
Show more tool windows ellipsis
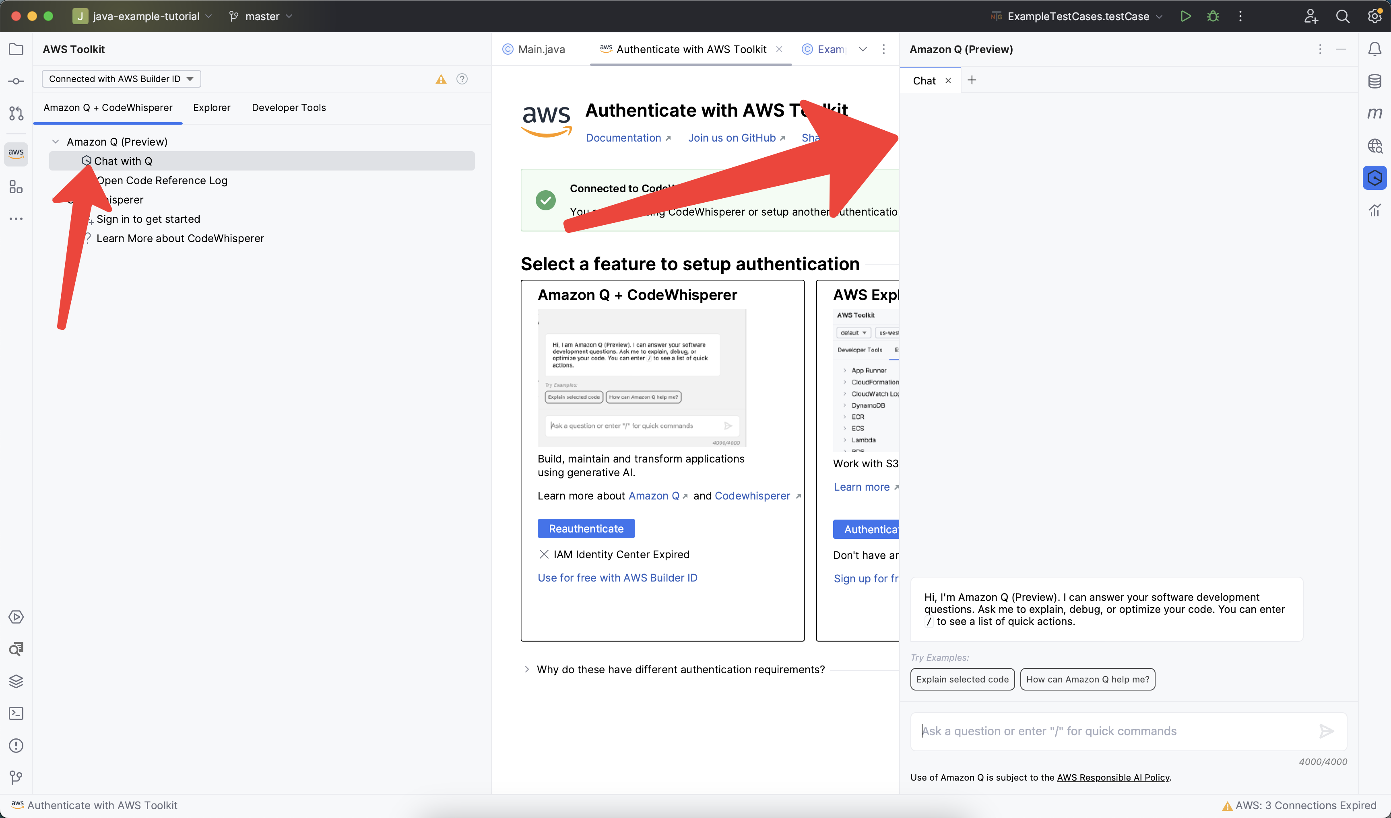pos(16,219)
